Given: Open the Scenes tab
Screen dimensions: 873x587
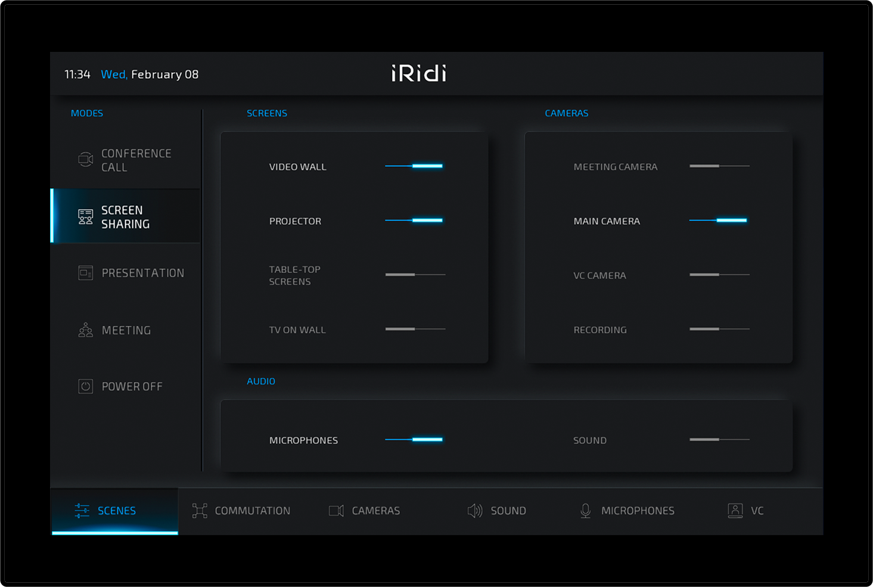Looking at the screenshot, I should (x=115, y=511).
